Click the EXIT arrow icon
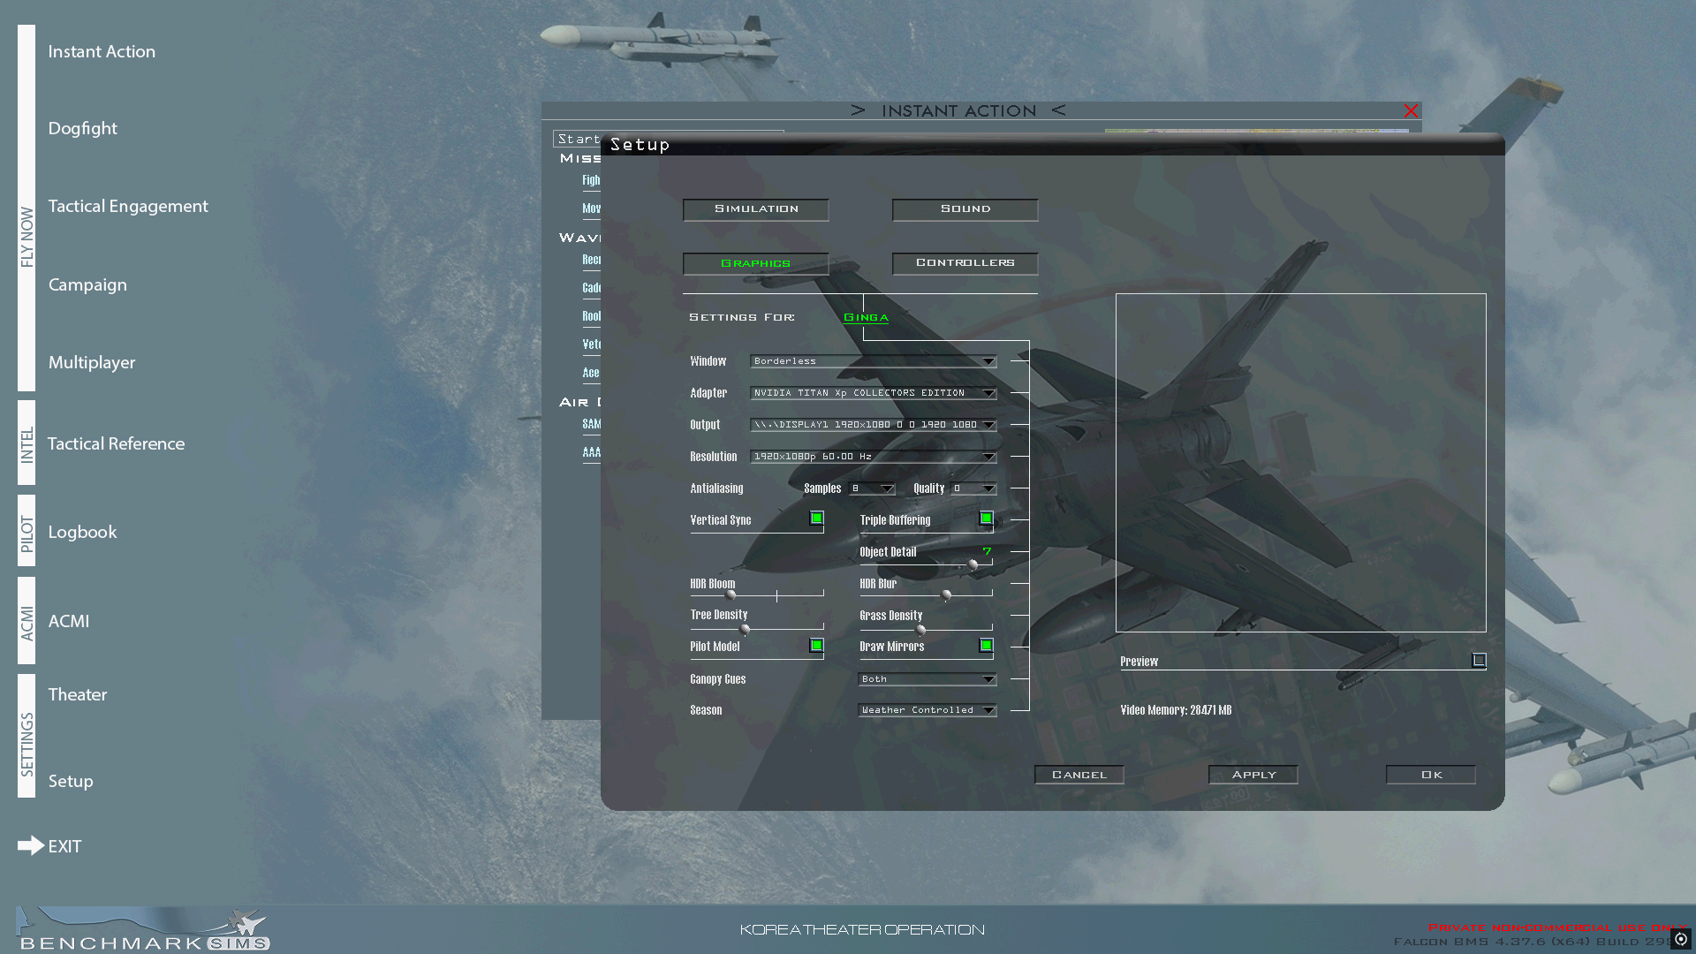The image size is (1696, 954). tap(29, 845)
